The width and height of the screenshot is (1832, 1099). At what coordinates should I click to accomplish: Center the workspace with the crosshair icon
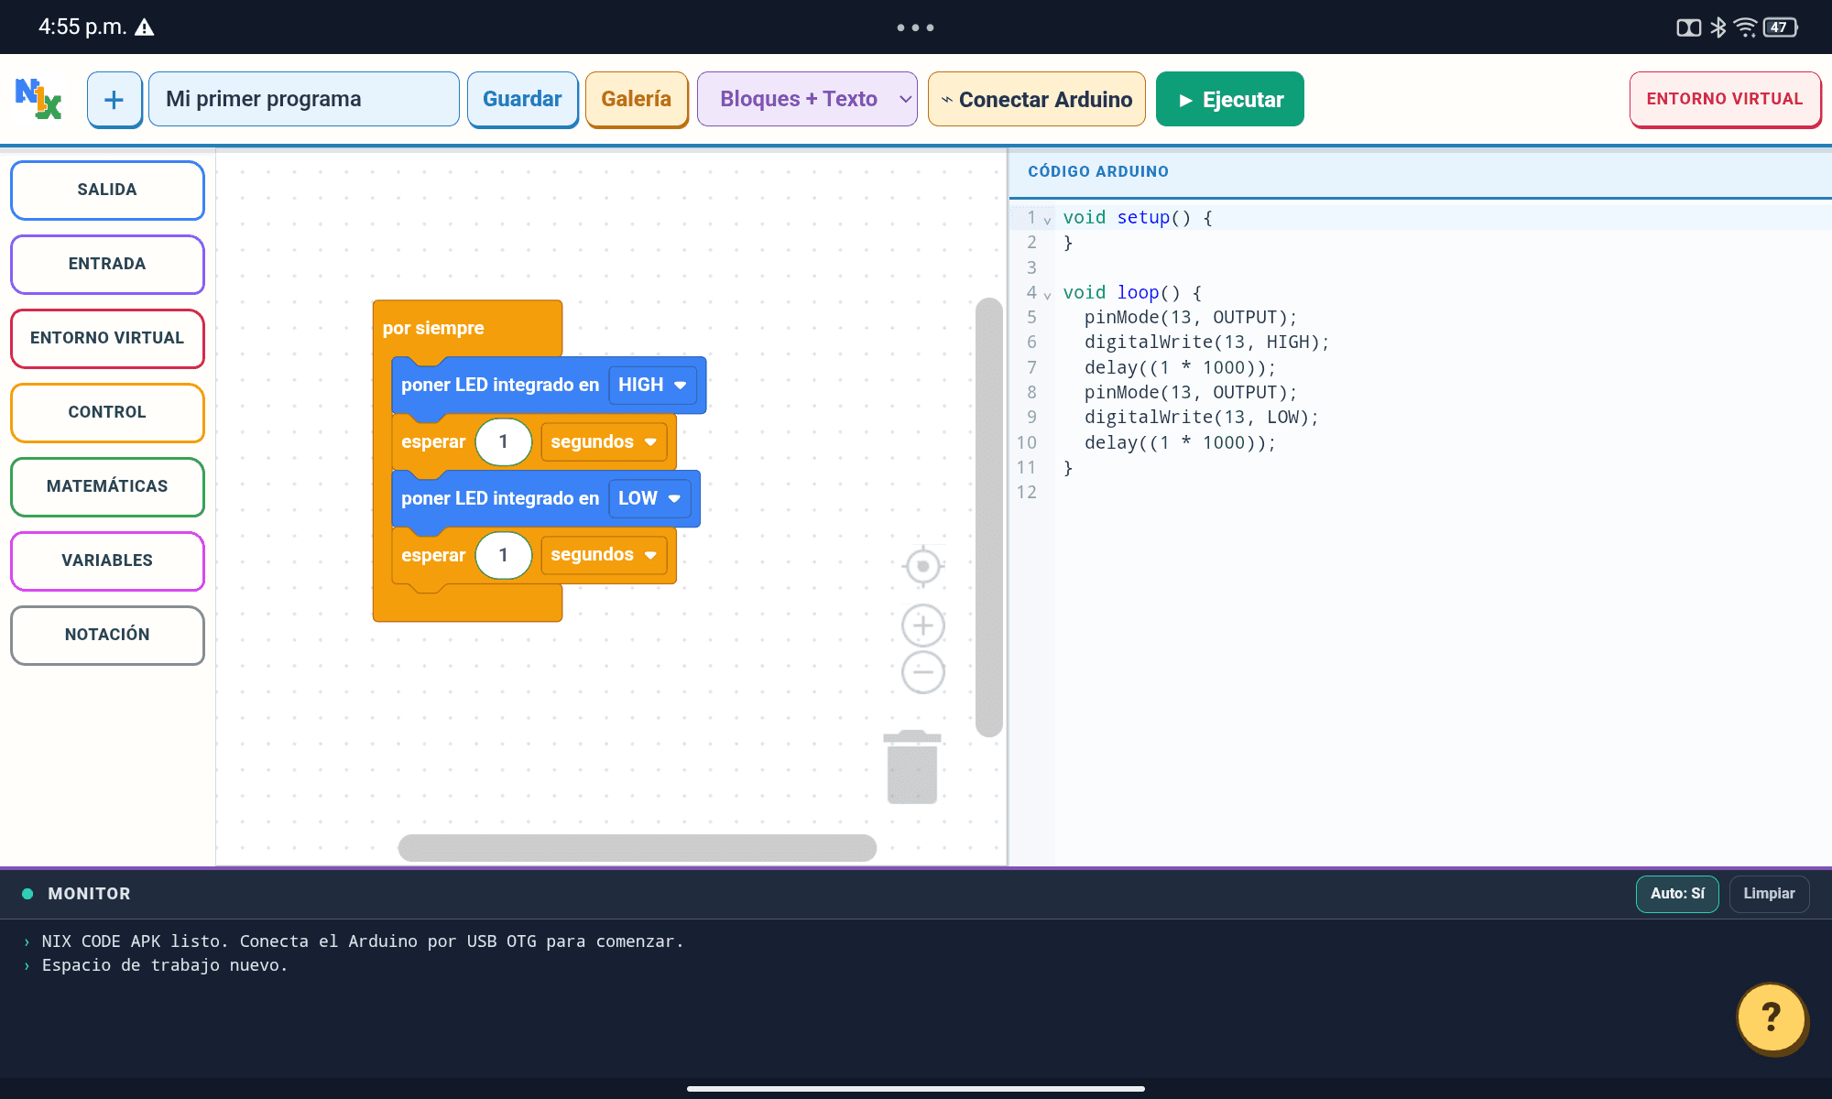coord(923,566)
